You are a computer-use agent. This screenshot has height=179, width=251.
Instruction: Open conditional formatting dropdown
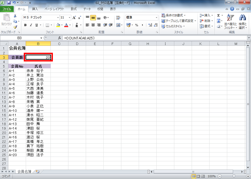[x=173, y=15]
